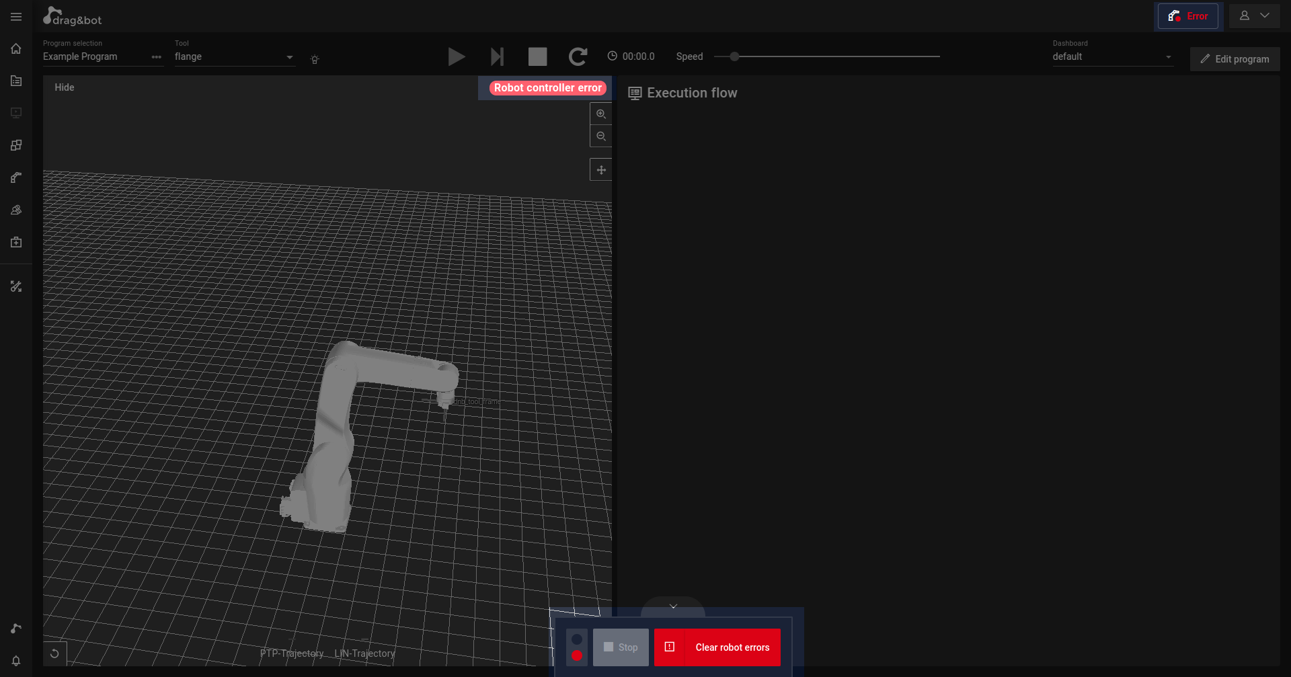Open the hamburger navigation menu
Screen dimensions: 1291x677
16,17
